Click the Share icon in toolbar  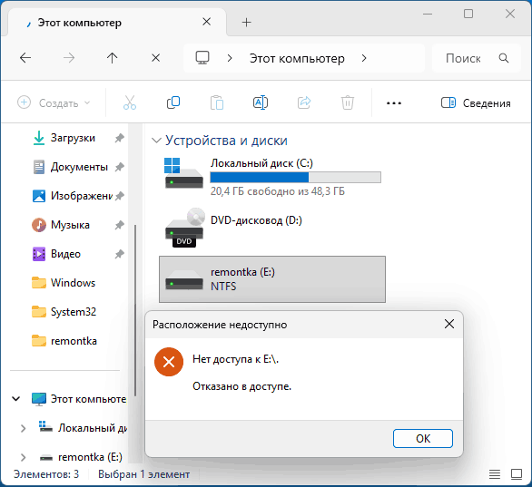coord(304,102)
